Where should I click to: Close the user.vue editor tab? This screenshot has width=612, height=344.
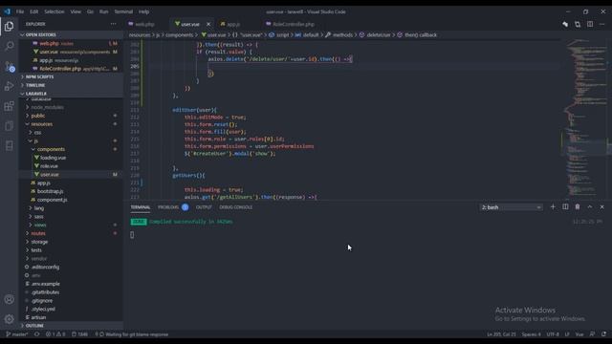(x=208, y=24)
